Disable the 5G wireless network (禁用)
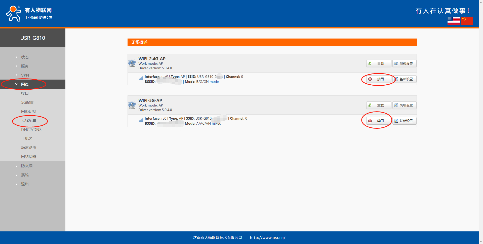Viewport: 483px width, 244px height. 379,121
